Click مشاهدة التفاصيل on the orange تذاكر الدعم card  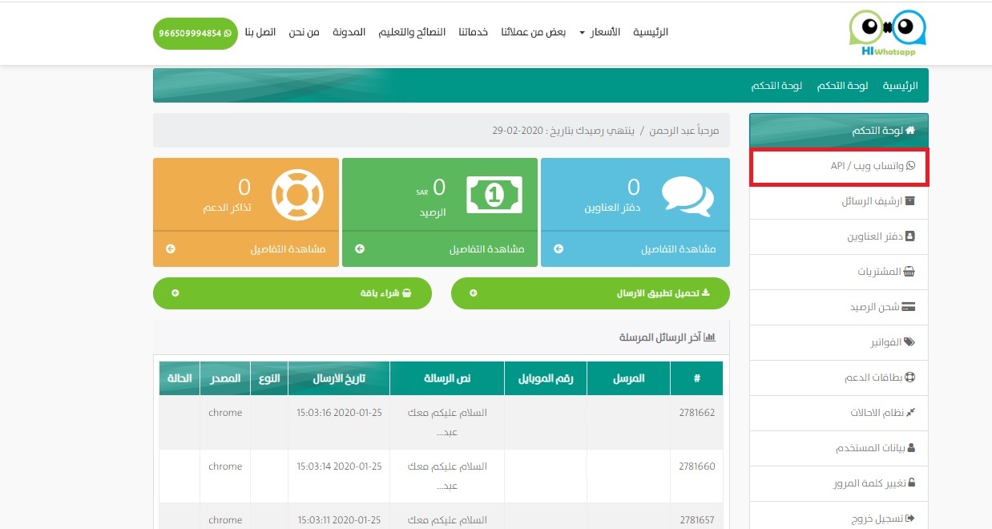click(288, 249)
